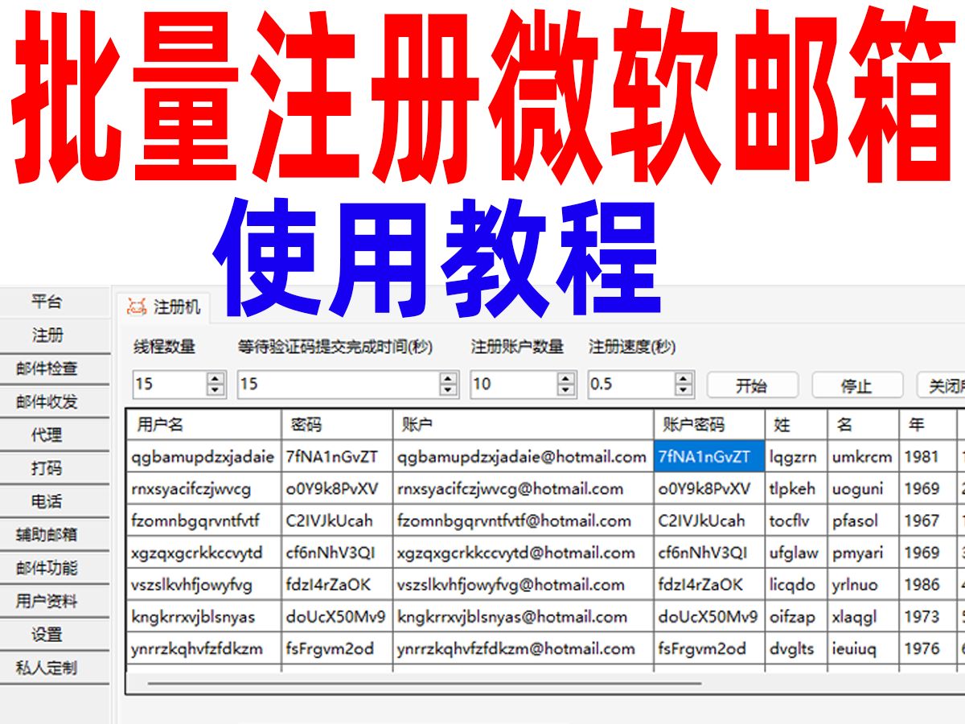The image size is (965, 724).
Task: Click the 名 column header
Action: point(863,424)
